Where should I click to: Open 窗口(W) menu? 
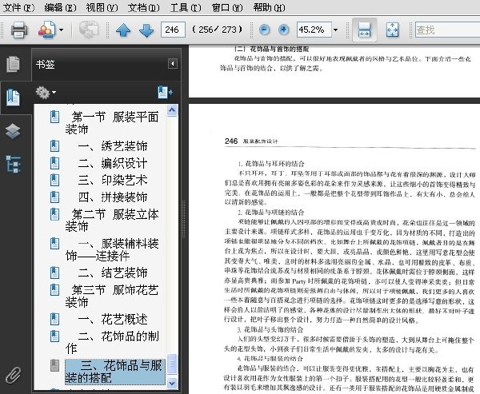(x=227, y=7)
